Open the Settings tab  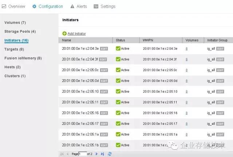pos(104,7)
